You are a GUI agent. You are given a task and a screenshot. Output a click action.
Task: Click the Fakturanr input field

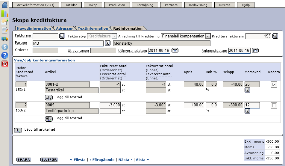click(x=46, y=36)
